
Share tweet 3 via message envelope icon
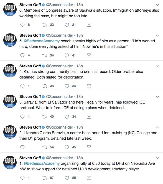pyautogui.click(x=89, y=117)
